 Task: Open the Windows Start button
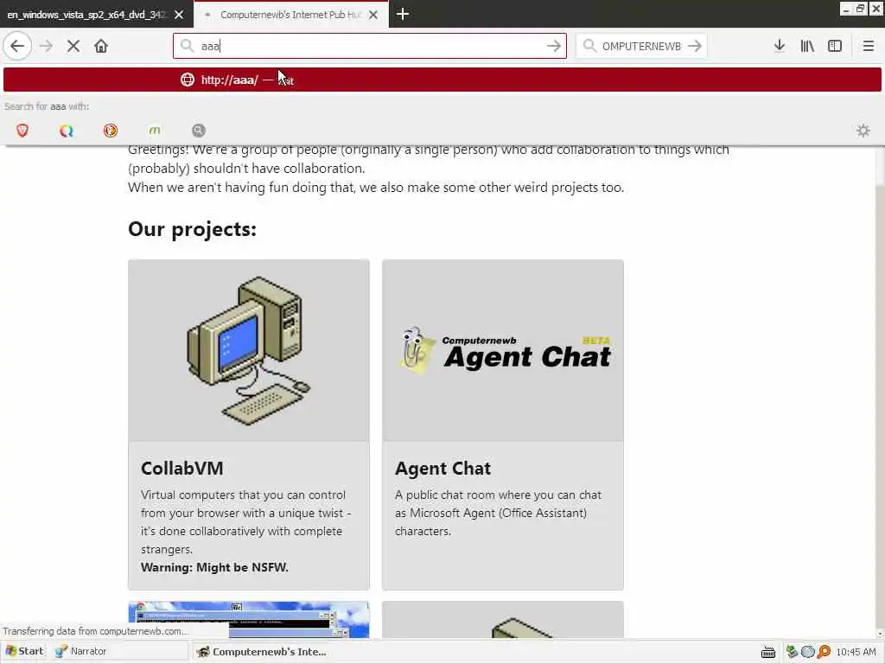tap(23, 651)
